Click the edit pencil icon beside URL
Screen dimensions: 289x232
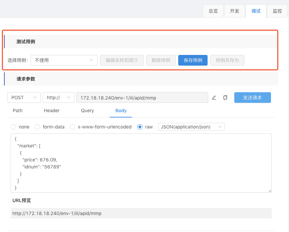coord(214,98)
